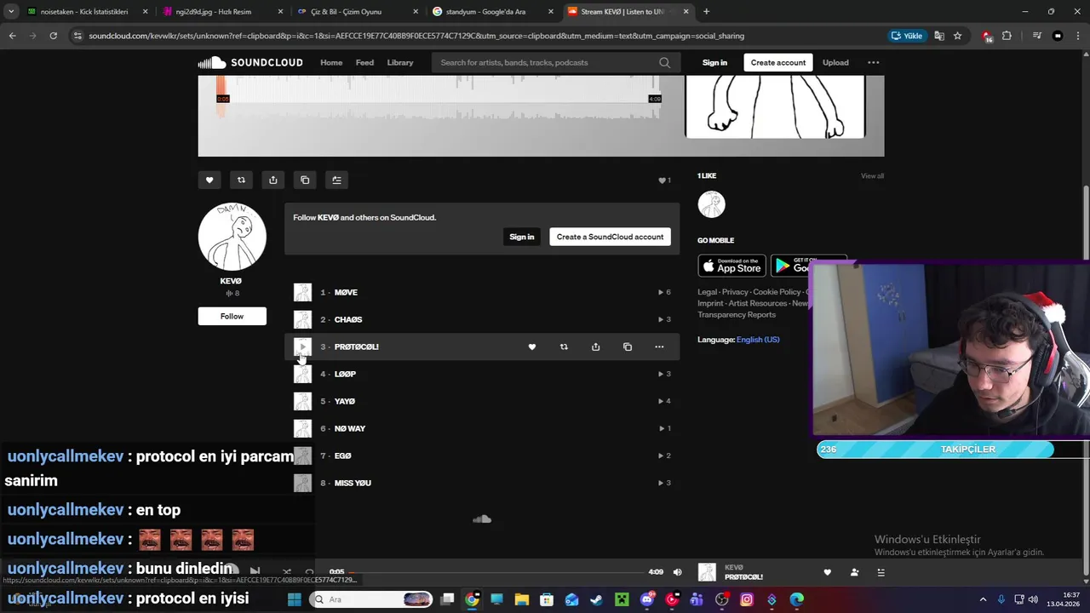Open Artist Resources footer link

[x=757, y=303]
